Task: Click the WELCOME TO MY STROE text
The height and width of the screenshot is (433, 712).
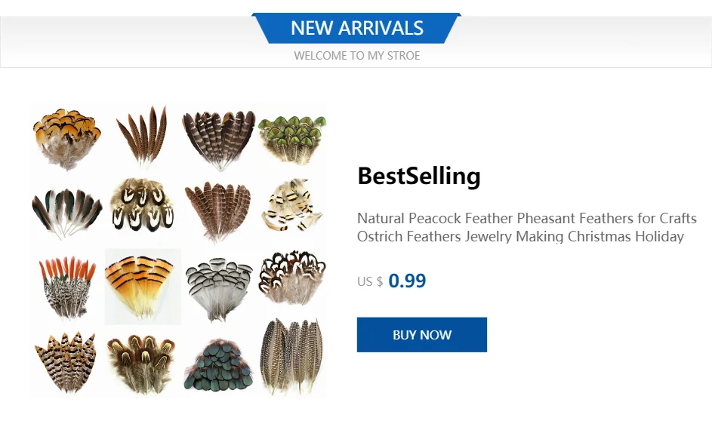Action: point(356,56)
